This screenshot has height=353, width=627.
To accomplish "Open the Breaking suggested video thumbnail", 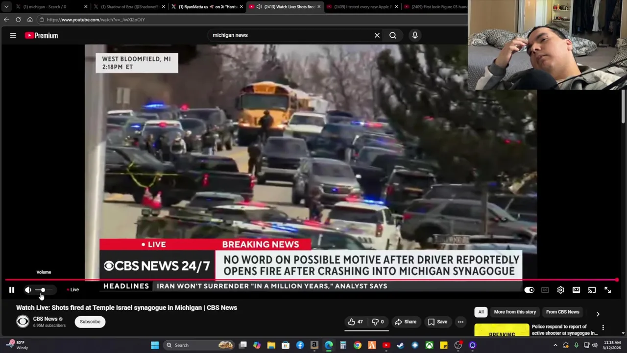I will point(502,330).
